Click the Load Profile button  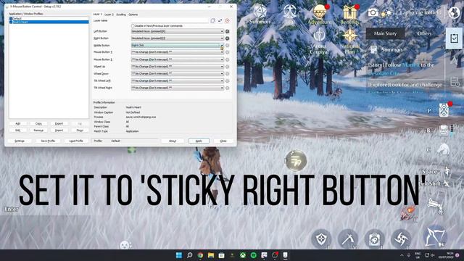[76, 141]
